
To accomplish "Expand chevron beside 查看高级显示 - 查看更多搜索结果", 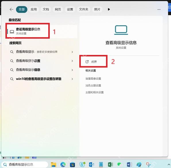I will click(x=72, y=52).
